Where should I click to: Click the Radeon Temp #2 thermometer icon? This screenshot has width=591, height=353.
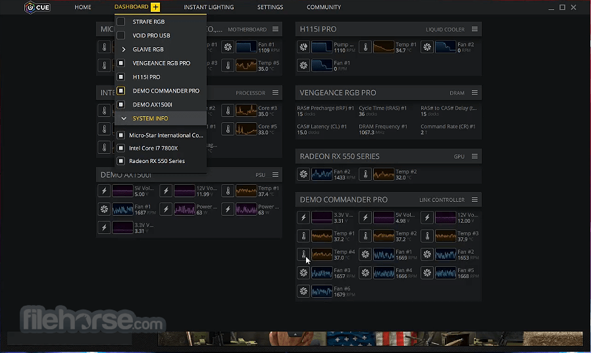point(365,174)
